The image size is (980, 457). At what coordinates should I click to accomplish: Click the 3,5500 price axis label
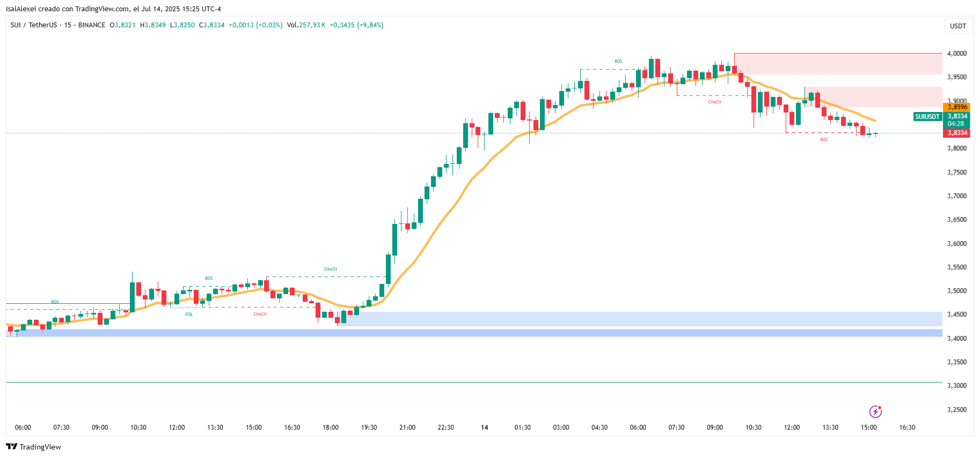[957, 267]
